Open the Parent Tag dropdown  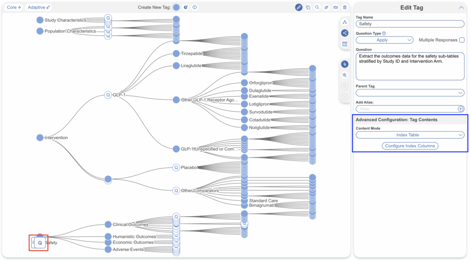coord(410,93)
